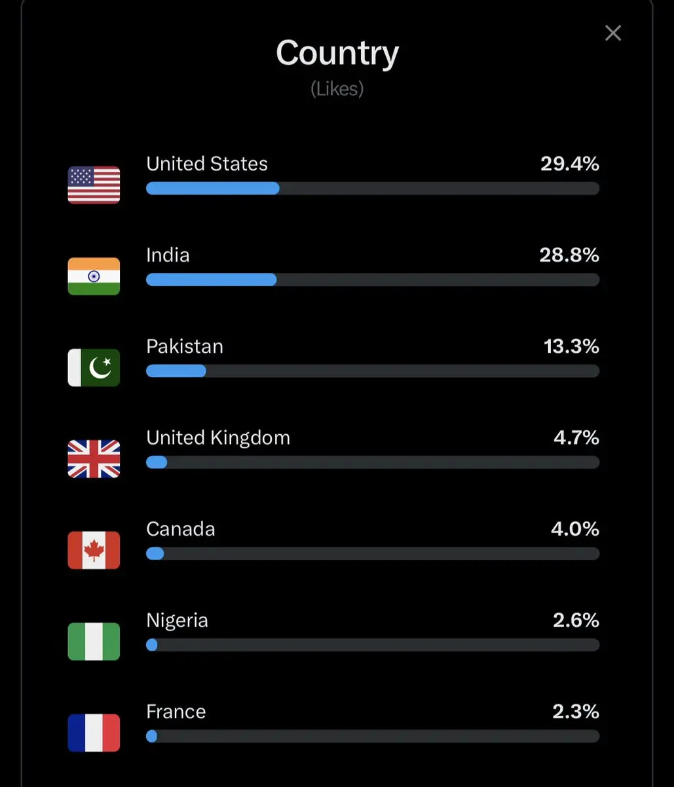674x787 pixels.
Task: Click the Nigeria percentage bar
Action: [x=373, y=645]
